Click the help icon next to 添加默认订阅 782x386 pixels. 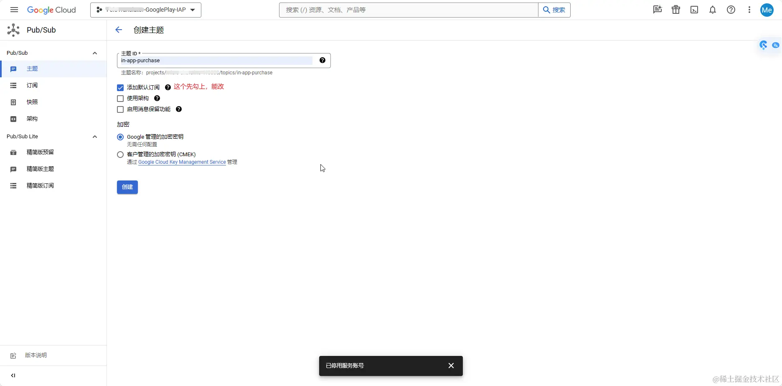pos(168,87)
